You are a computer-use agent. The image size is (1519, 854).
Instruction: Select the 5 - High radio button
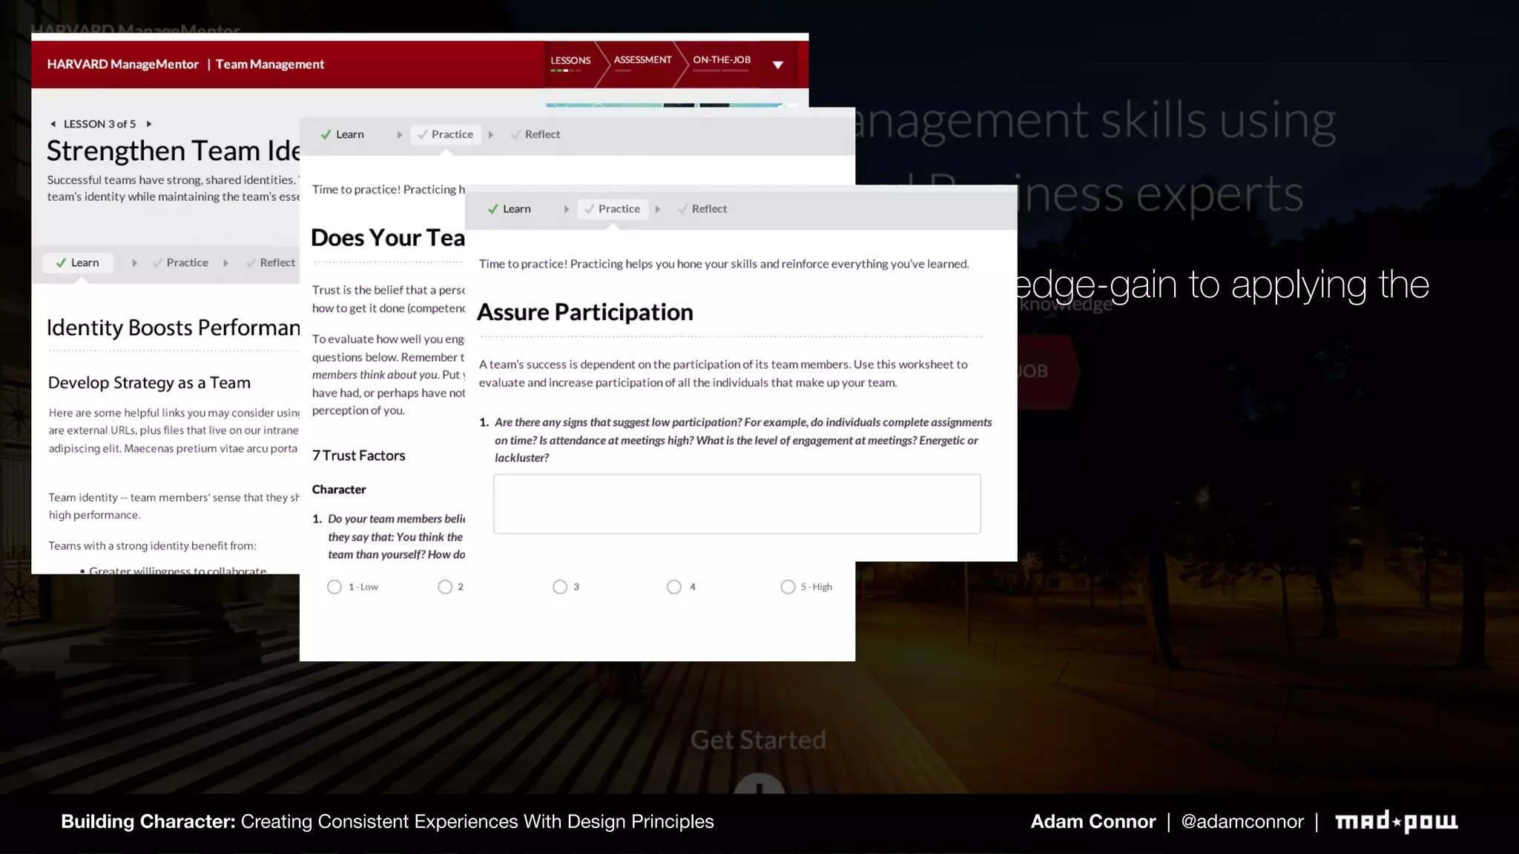[788, 587]
